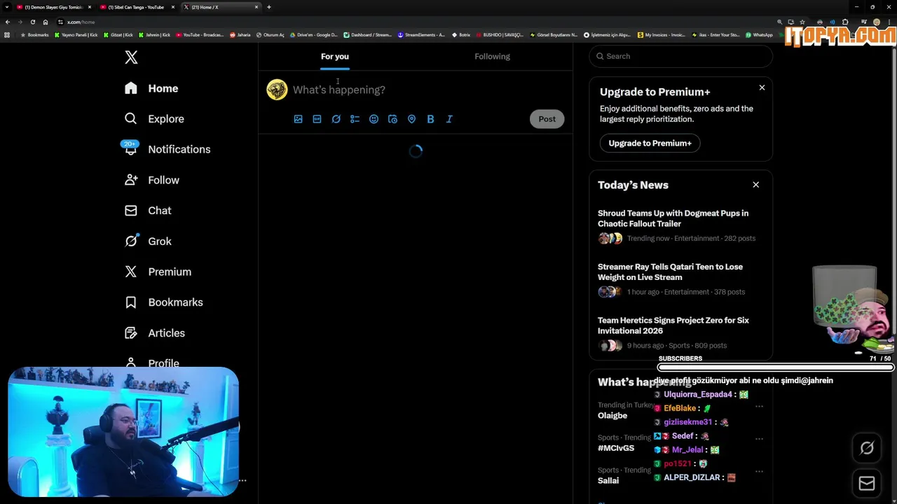Click the X logo in the sidebar
Screen dimensions: 897x504
click(131, 57)
